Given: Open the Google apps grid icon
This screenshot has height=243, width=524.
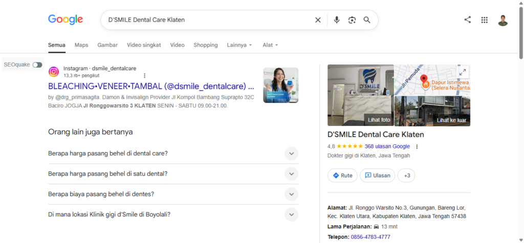Looking at the screenshot, I should point(485,20).
